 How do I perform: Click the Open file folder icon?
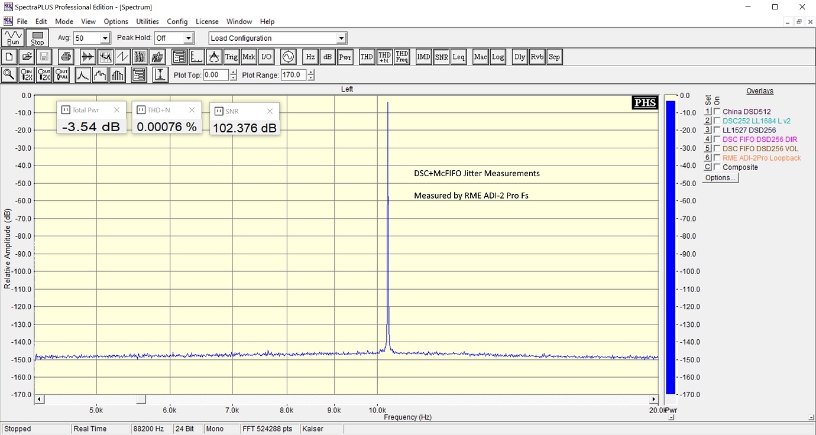click(x=27, y=57)
